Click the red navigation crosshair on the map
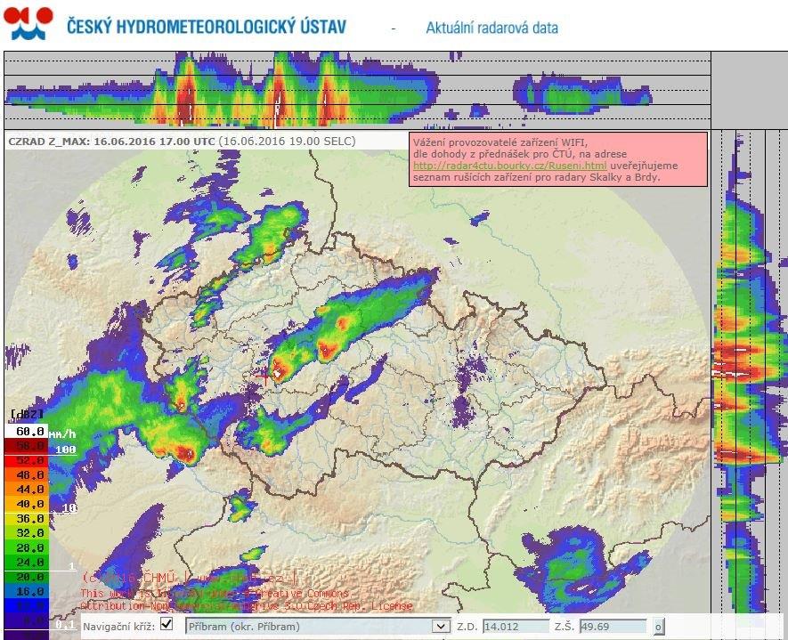The width and height of the screenshot is (788, 640). 267,377
